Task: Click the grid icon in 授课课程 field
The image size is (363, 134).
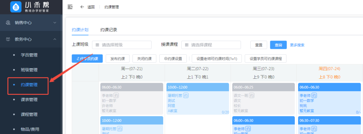Action: 187,45
